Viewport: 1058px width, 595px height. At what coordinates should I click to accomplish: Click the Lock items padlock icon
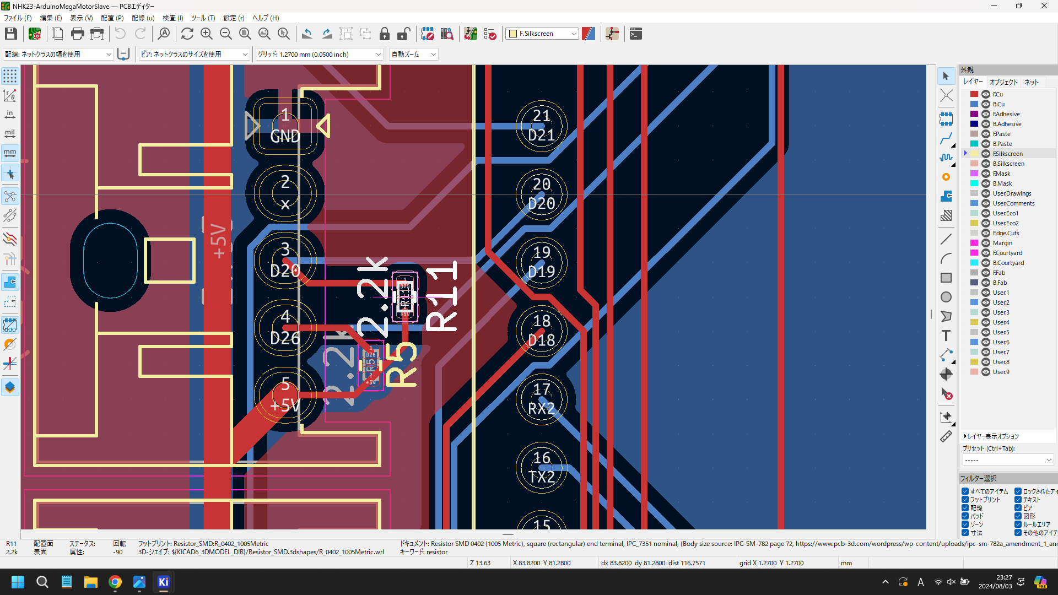click(x=385, y=34)
